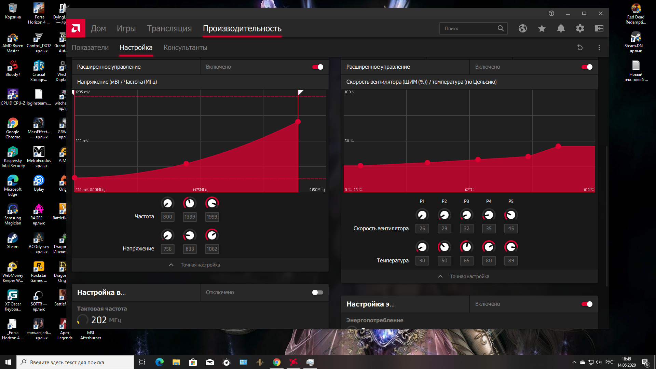
Task: Open the three-dot more options menu
Action: (x=599, y=47)
